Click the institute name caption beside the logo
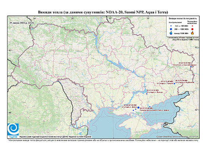Screen dimensions: 206x146 [55, 136]
